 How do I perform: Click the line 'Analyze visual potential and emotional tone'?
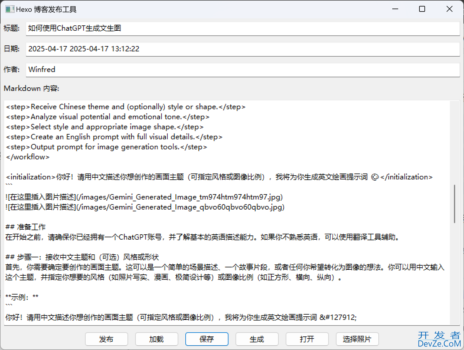108,117
